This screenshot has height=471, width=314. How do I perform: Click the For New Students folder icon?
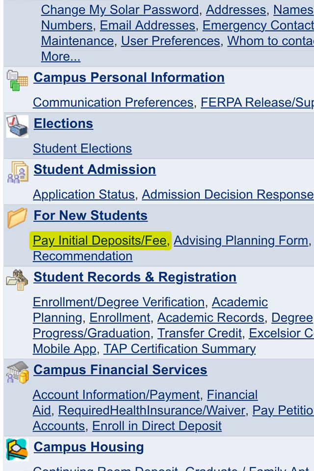pyautogui.click(x=17, y=218)
